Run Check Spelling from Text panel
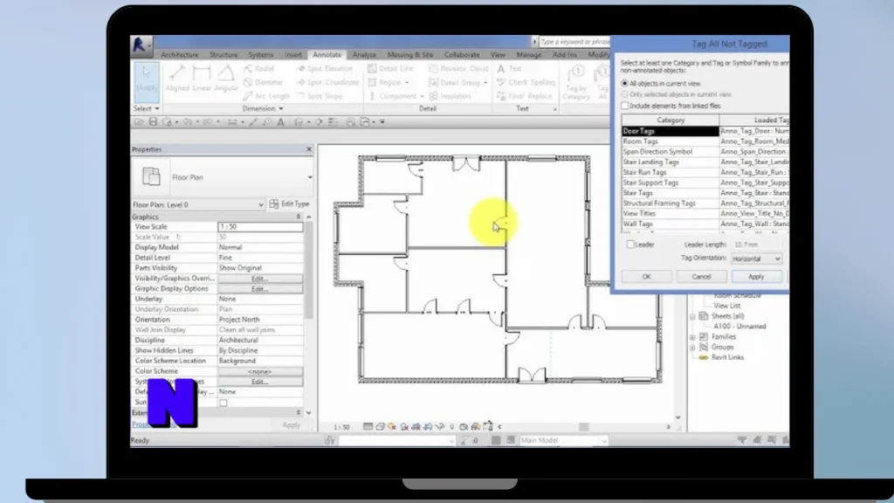This screenshot has width=894, height=503. click(525, 82)
